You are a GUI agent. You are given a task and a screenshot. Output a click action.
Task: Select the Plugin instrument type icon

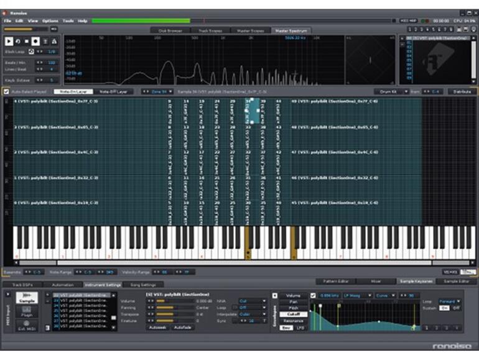27,312
